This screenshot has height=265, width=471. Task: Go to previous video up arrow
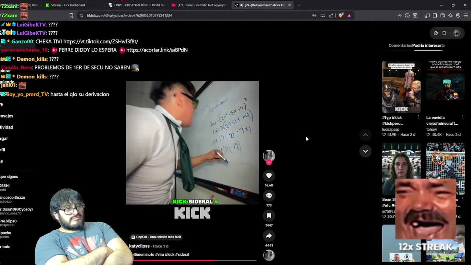(x=365, y=135)
